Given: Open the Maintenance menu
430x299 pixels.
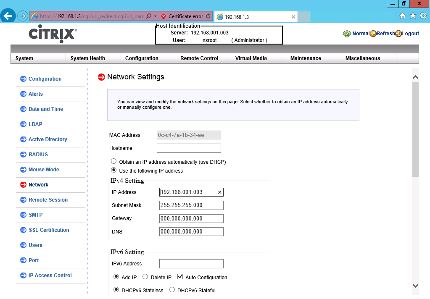Looking at the screenshot, I should (314, 58).
